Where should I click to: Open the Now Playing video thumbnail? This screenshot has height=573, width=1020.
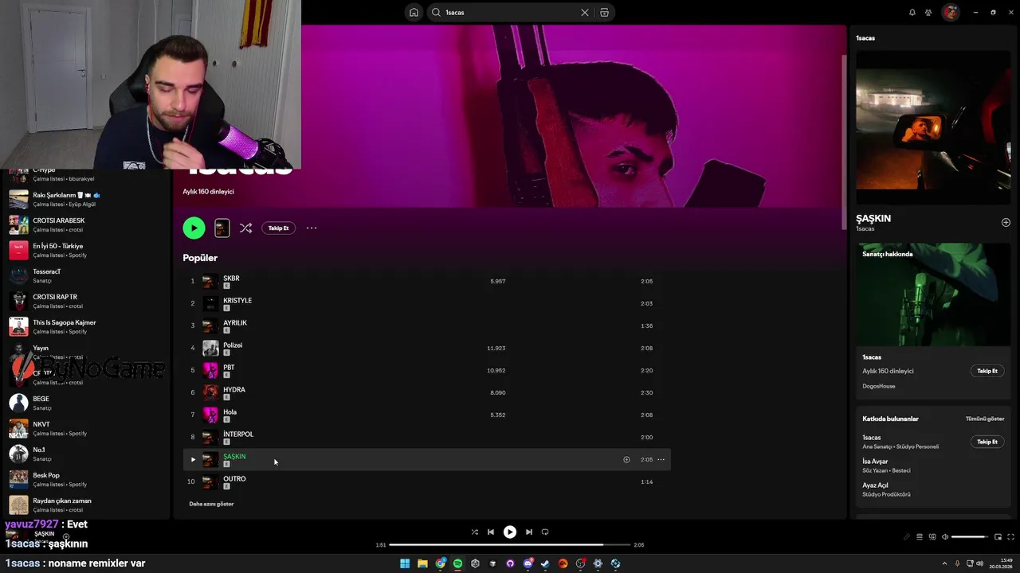point(933,128)
